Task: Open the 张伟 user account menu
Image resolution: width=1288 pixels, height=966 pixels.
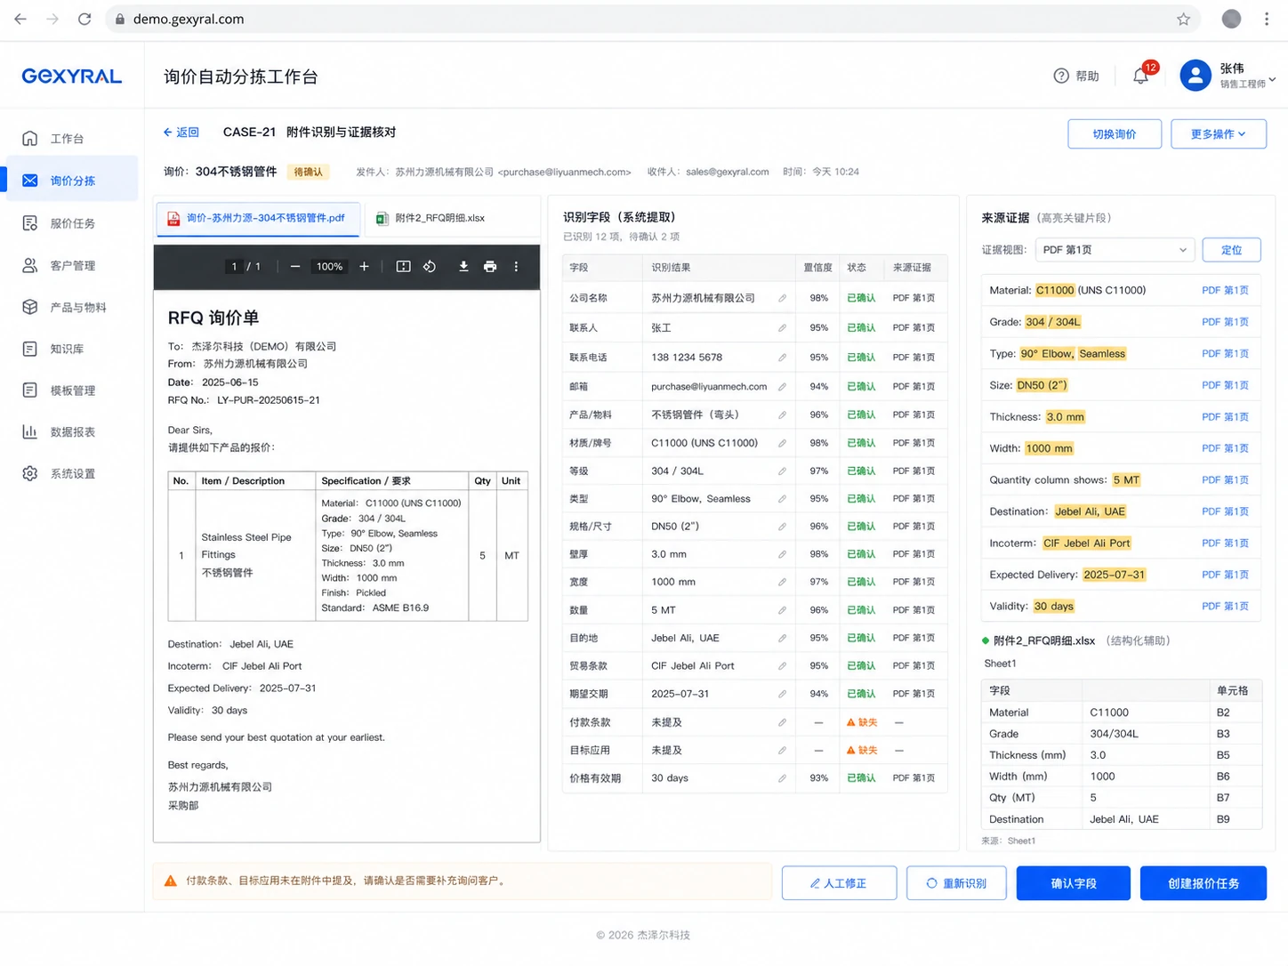Action: click(x=1228, y=76)
